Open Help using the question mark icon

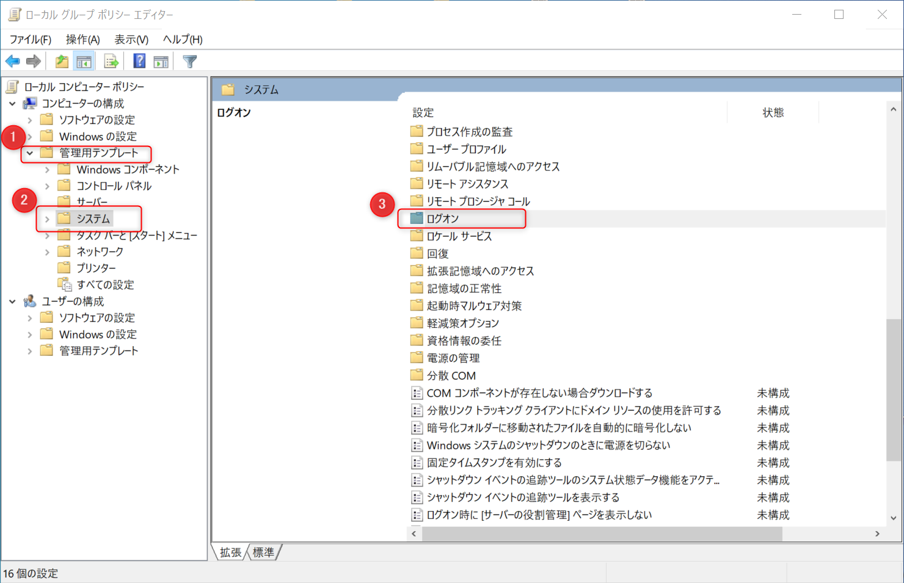coord(139,60)
